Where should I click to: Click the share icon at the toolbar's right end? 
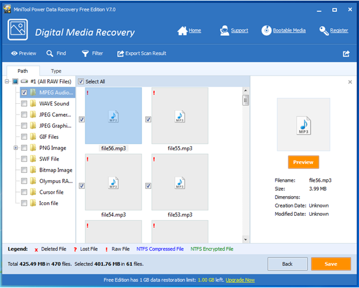[x=346, y=54]
